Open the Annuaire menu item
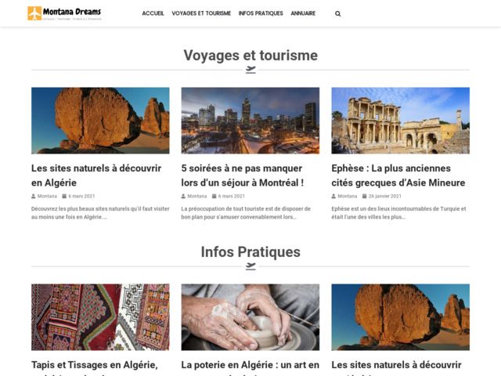The width and height of the screenshot is (501, 376). (x=303, y=13)
